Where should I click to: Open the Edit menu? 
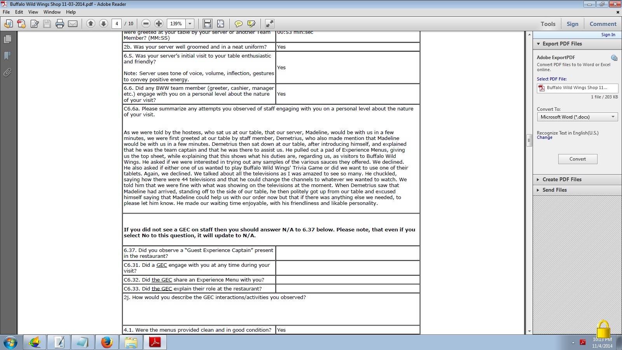[x=19, y=12]
